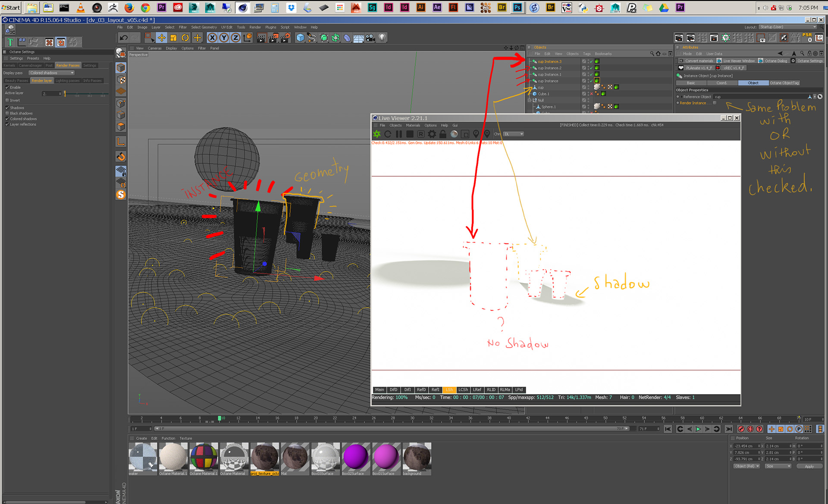828x504 pixels.
Task: Pause rendering in Live Viewer
Action: (399, 134)
